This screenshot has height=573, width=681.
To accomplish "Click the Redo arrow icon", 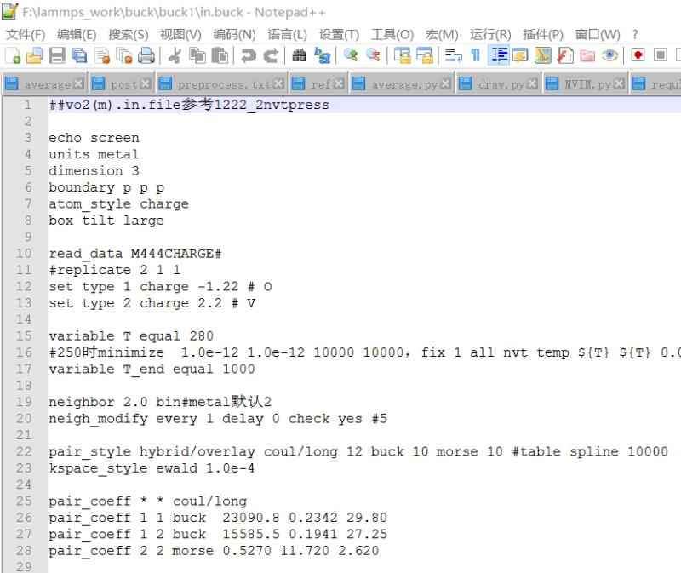I will [x=271, y=56].
